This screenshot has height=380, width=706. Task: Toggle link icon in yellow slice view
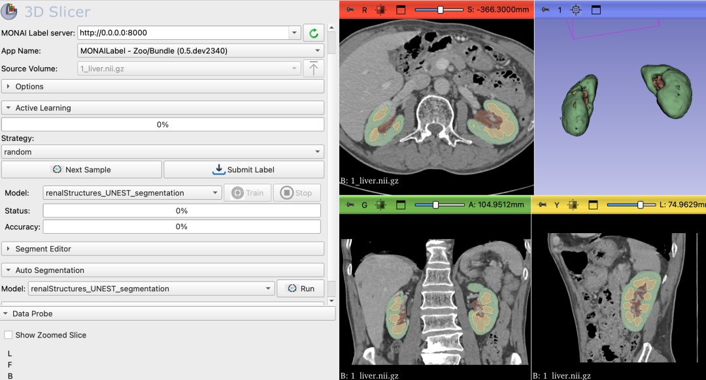tap(573, 204)
